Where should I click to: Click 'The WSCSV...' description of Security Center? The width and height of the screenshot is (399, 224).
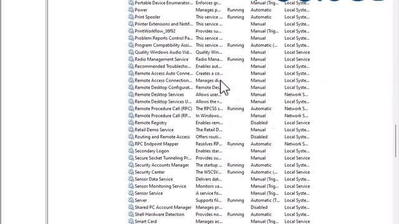coord(209,172)
